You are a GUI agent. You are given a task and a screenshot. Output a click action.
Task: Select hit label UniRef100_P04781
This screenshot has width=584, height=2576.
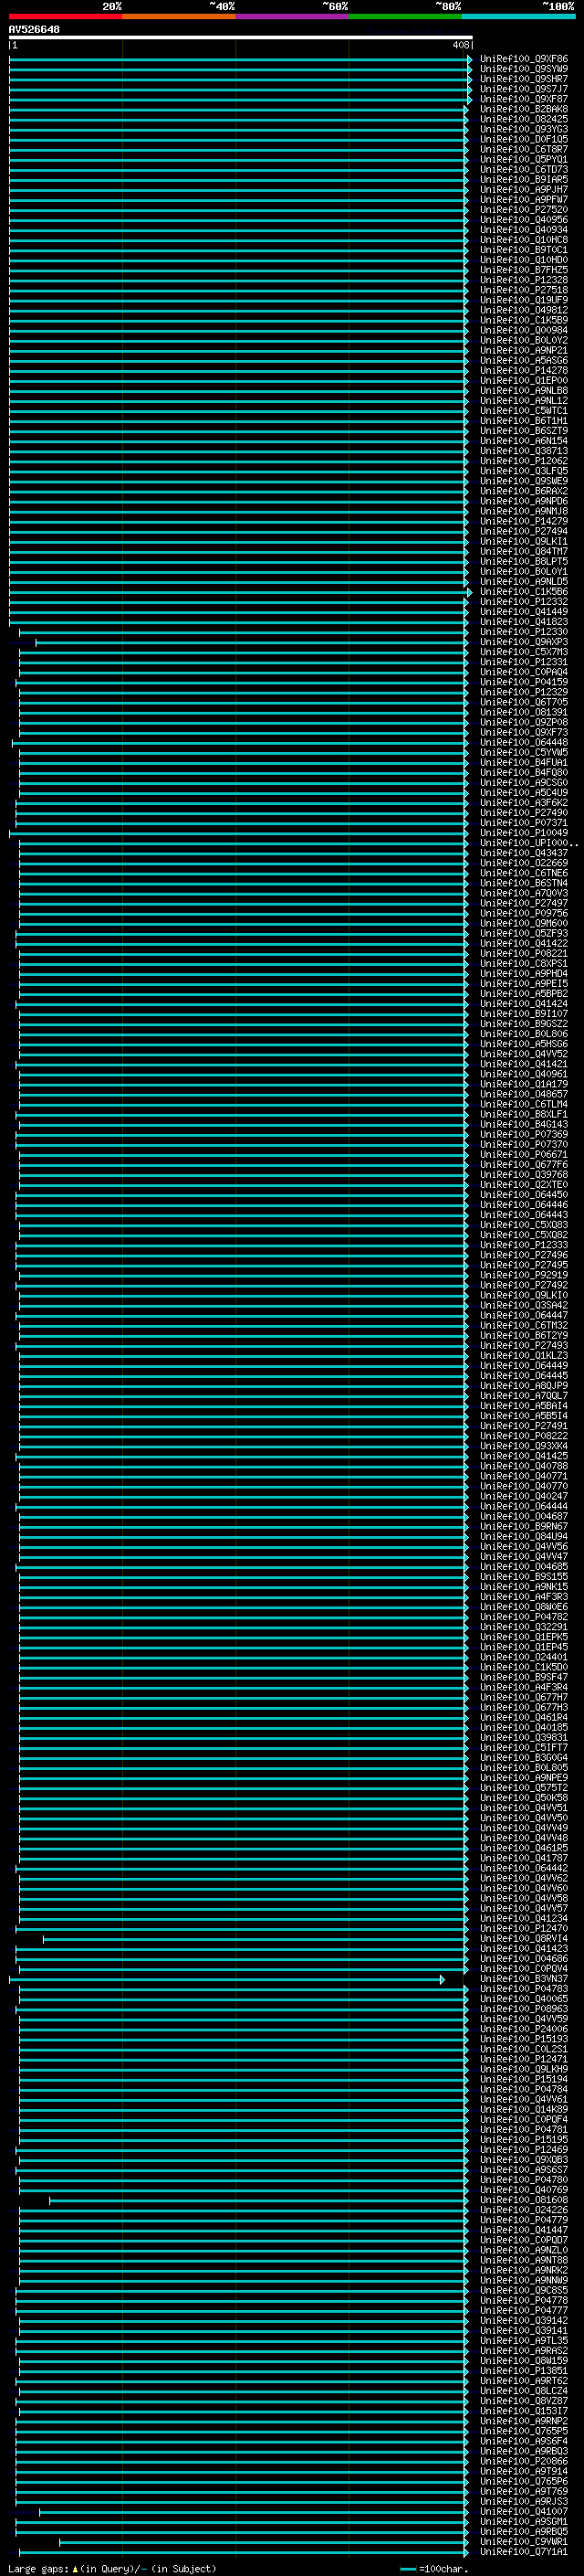coord(523,2129)
